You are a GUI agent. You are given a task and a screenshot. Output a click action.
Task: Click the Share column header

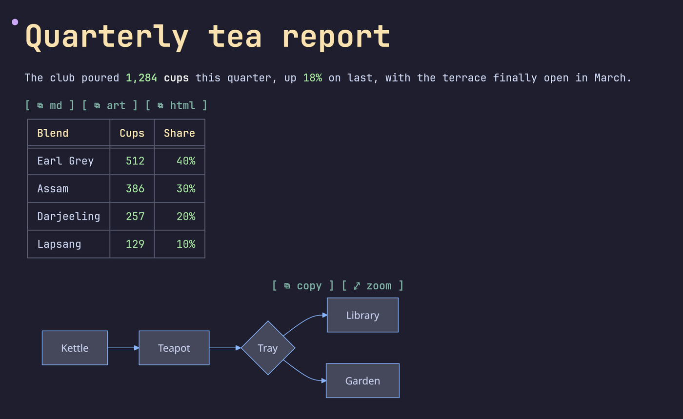[x=180, y=133]
